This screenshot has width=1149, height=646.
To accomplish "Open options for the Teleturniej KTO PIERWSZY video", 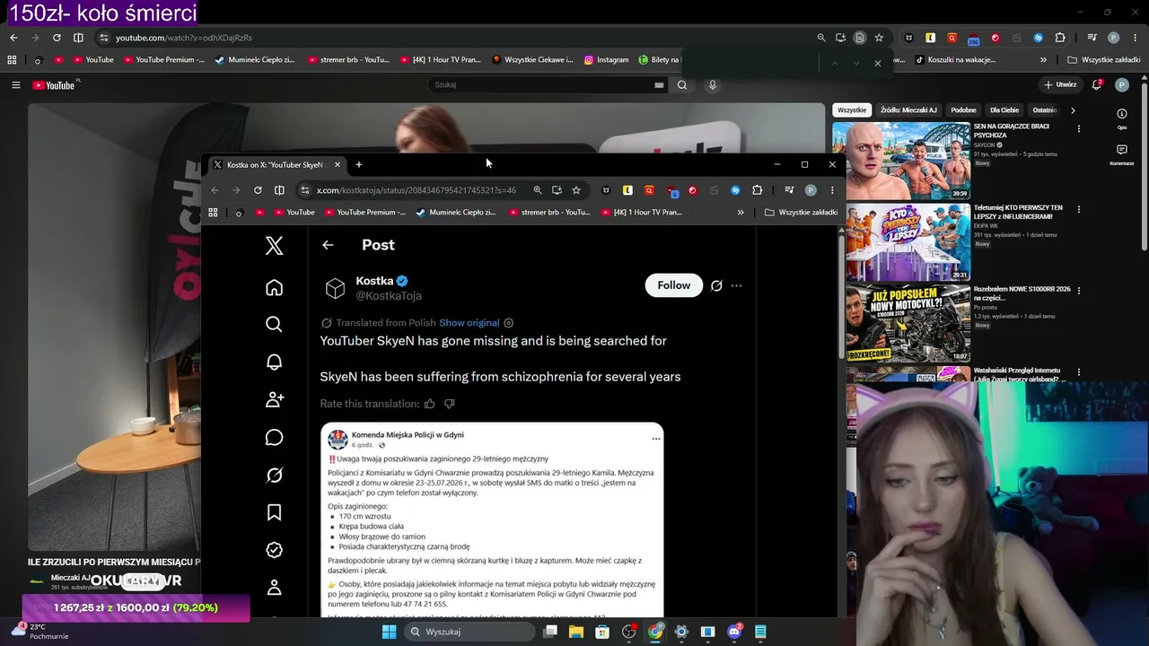I will [x=1079, y=210].
